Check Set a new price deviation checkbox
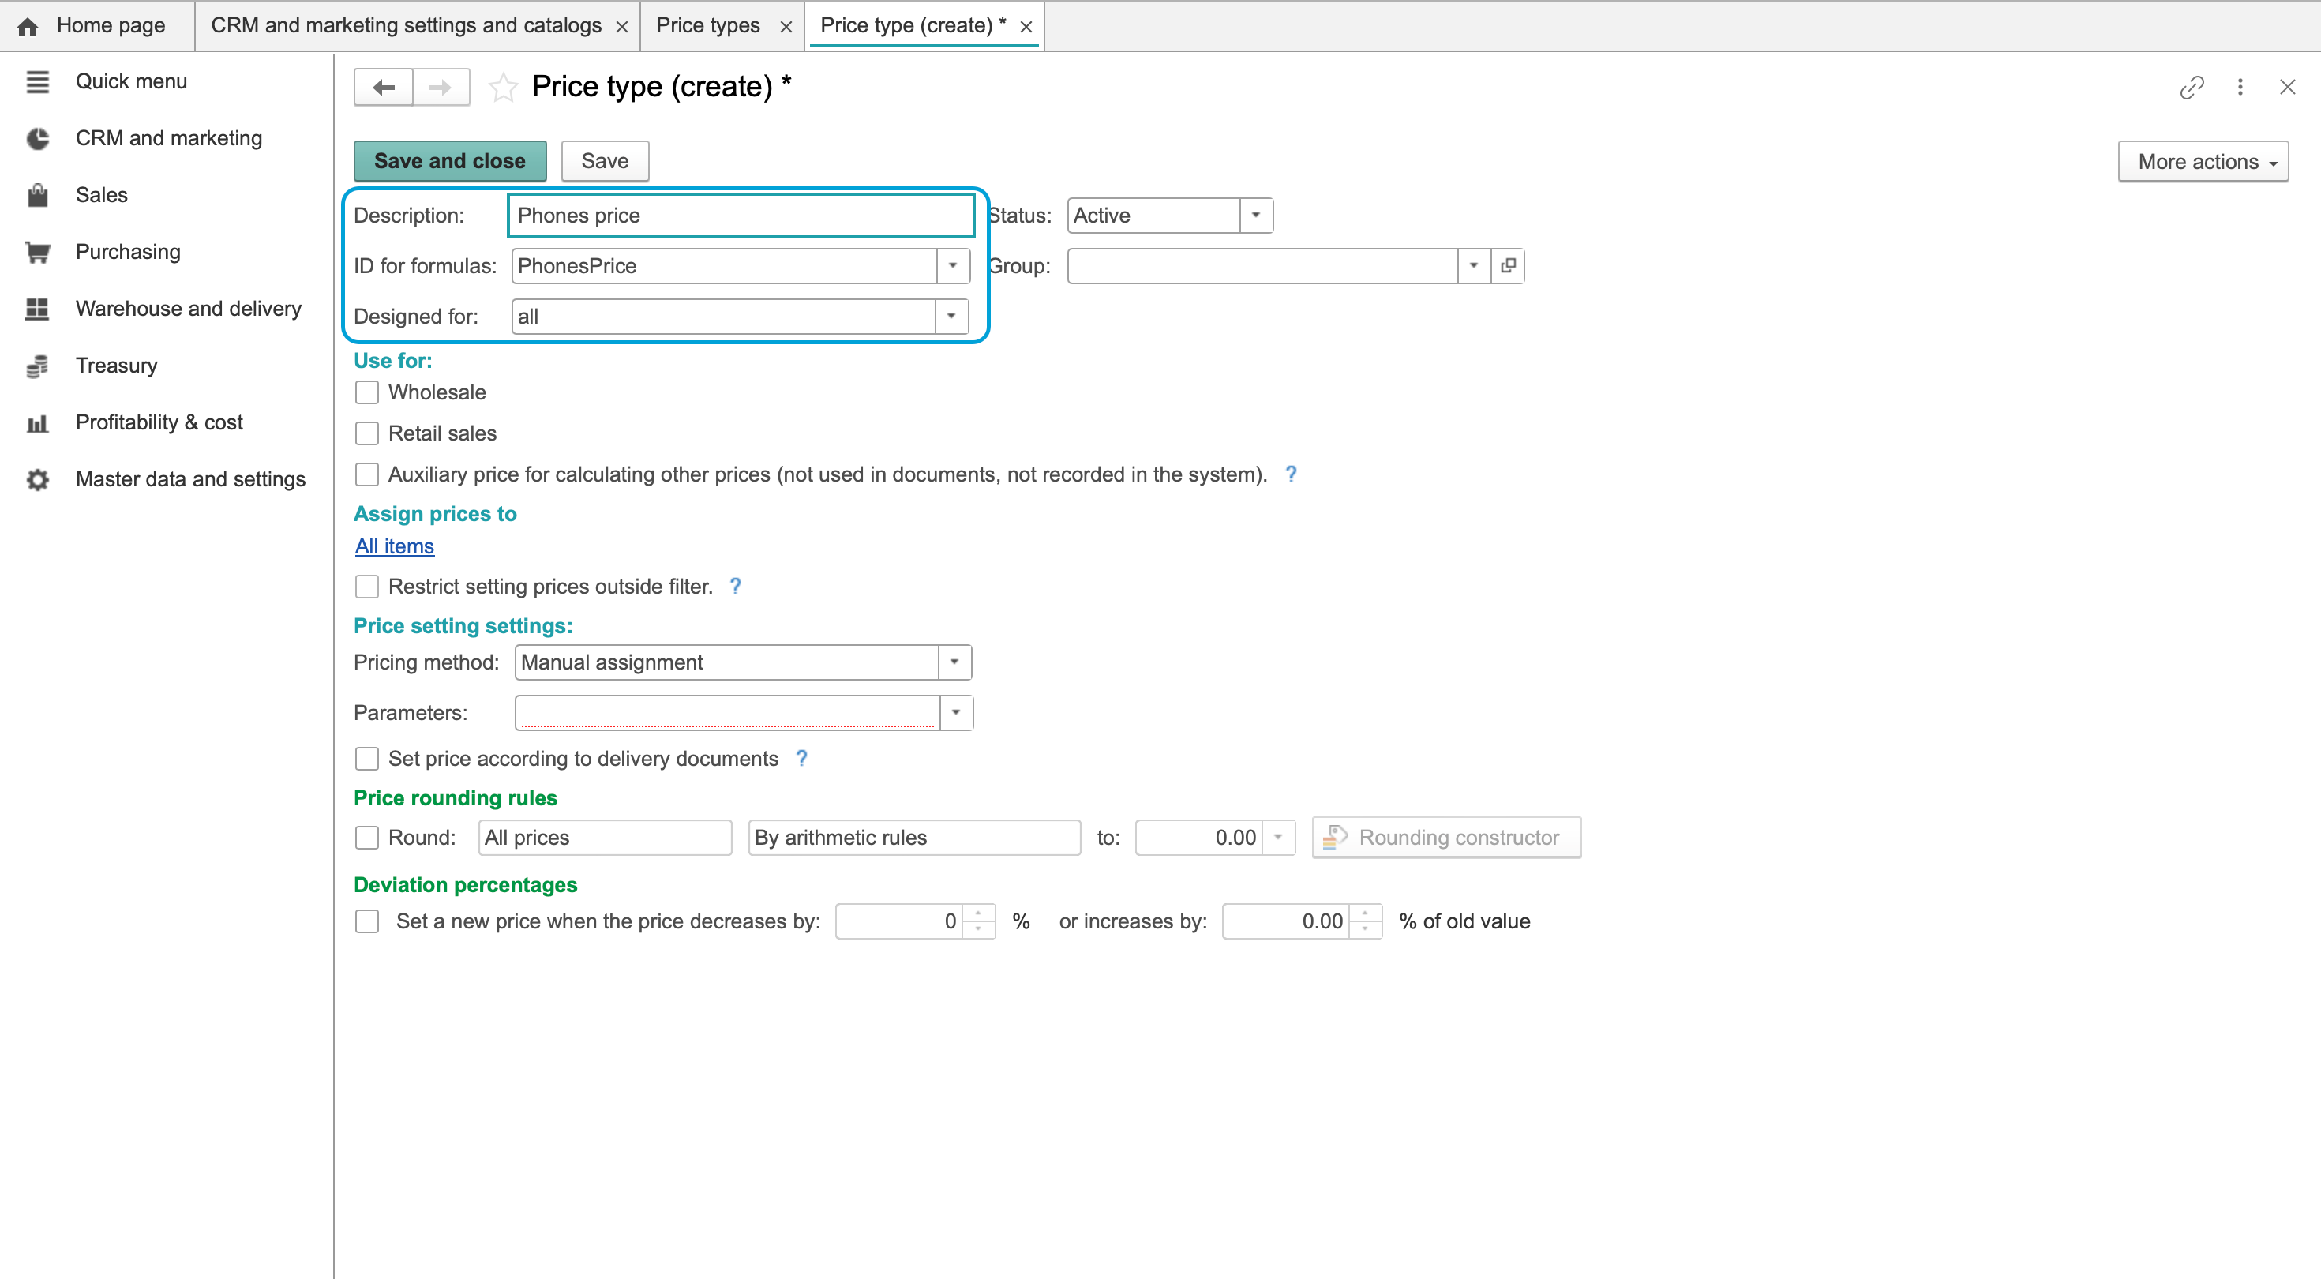 click(367, 921)
